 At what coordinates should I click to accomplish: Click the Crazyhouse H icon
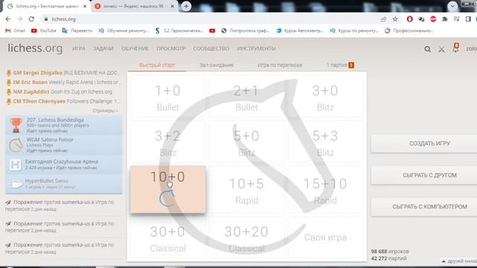click(15, 165)
